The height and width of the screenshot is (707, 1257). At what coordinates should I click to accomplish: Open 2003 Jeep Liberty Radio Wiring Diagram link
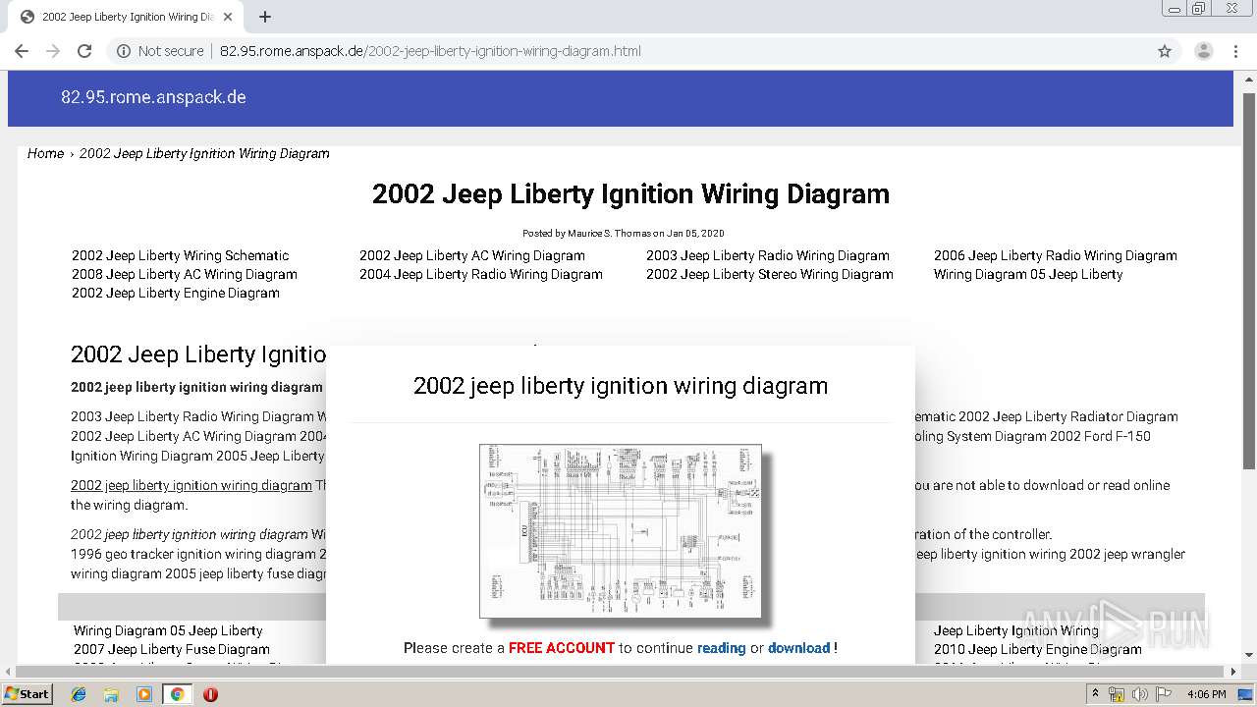768,255
